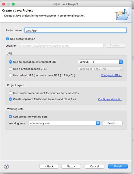134x174 pixels.
Task: Open the Configure JREs... link
Action: 111,75
